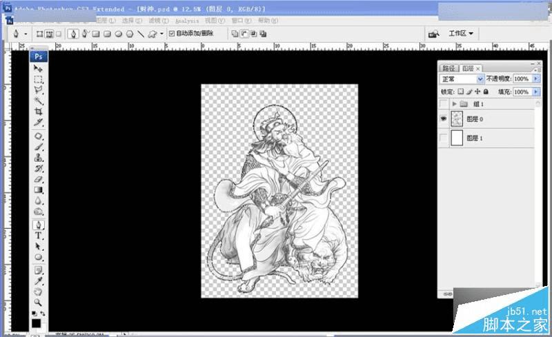Select the Eraser tool
This screenshot has height=337, width=552.
(x=39, y=179)
